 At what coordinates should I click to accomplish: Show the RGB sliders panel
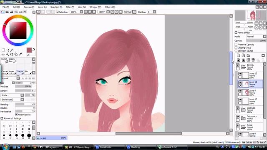click(x=7, y=12)
